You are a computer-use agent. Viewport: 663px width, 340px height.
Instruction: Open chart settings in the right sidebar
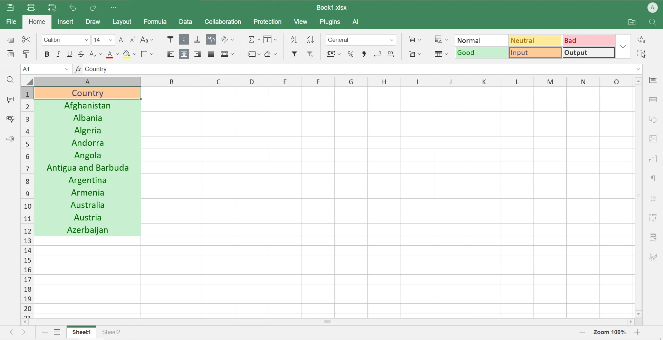tap(654, 159)
